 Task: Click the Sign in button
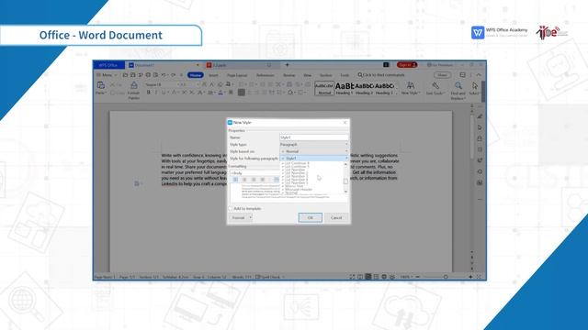pos(407,65)
